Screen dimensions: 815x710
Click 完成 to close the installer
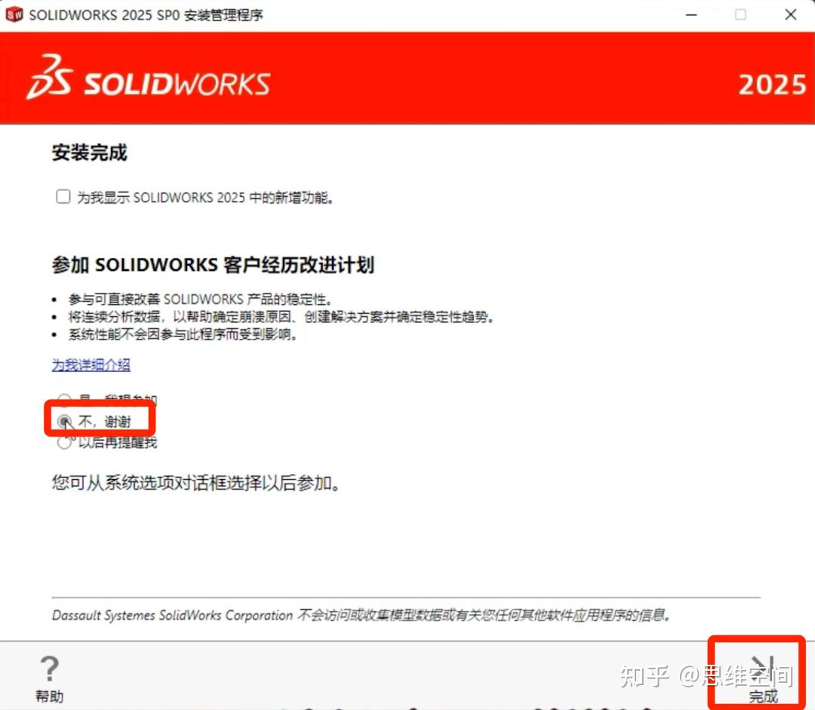coord(764,696)
